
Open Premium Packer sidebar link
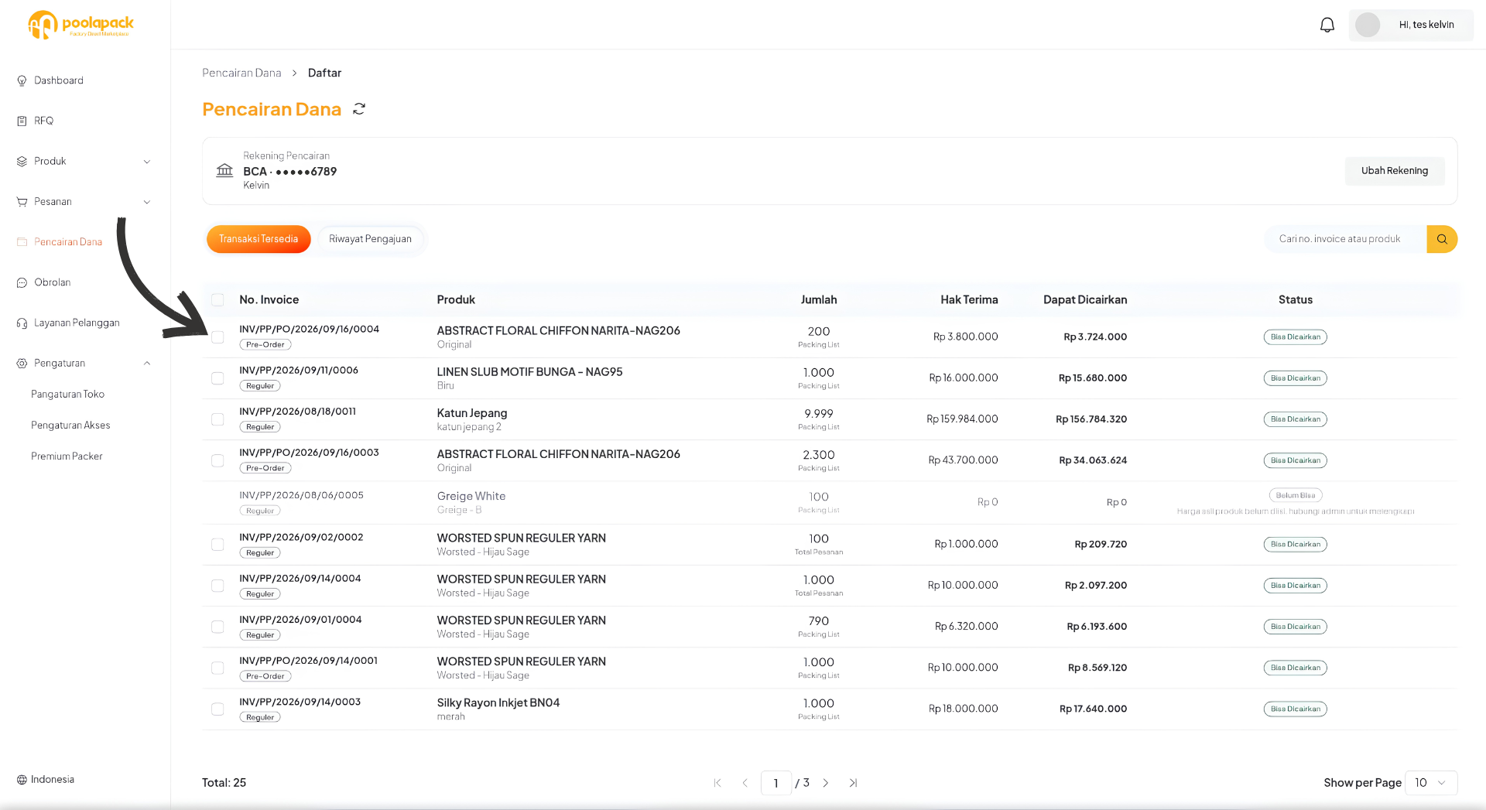(x=67, y=456)
